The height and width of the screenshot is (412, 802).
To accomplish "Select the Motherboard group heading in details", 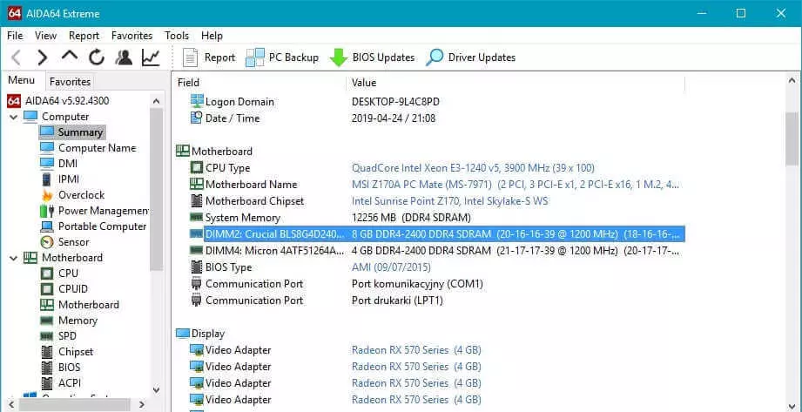I will tap(214, 152).
